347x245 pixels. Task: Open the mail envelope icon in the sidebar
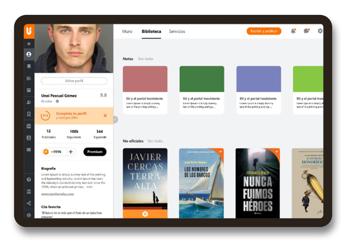(29, 150)
